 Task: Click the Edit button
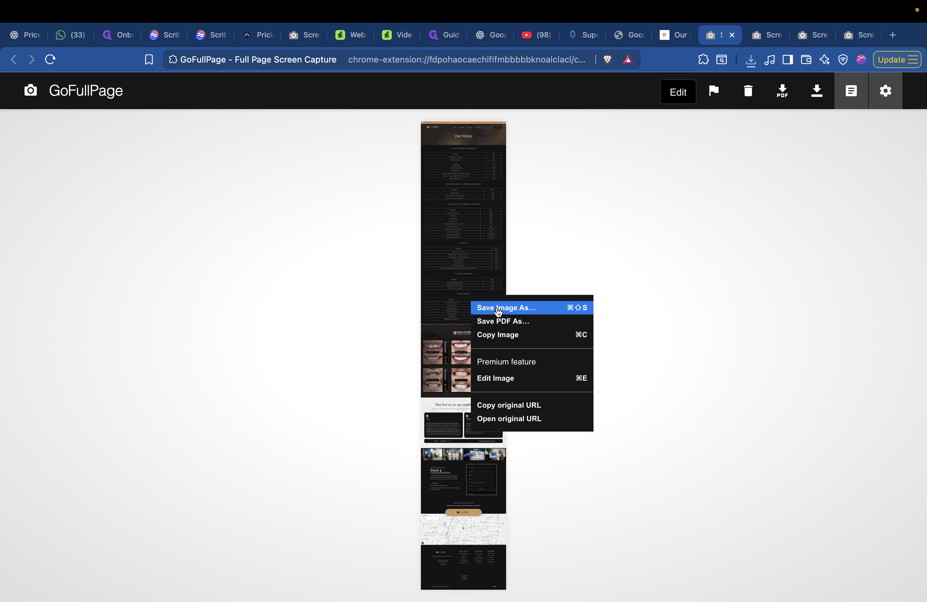coord(678,92)
